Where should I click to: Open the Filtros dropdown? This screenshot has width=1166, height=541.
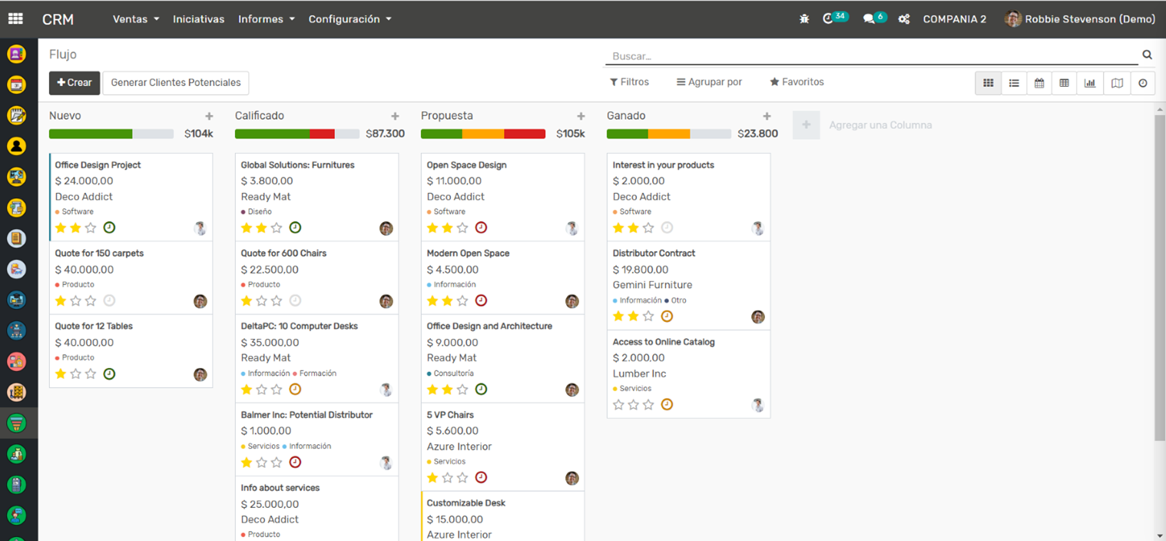629,82
